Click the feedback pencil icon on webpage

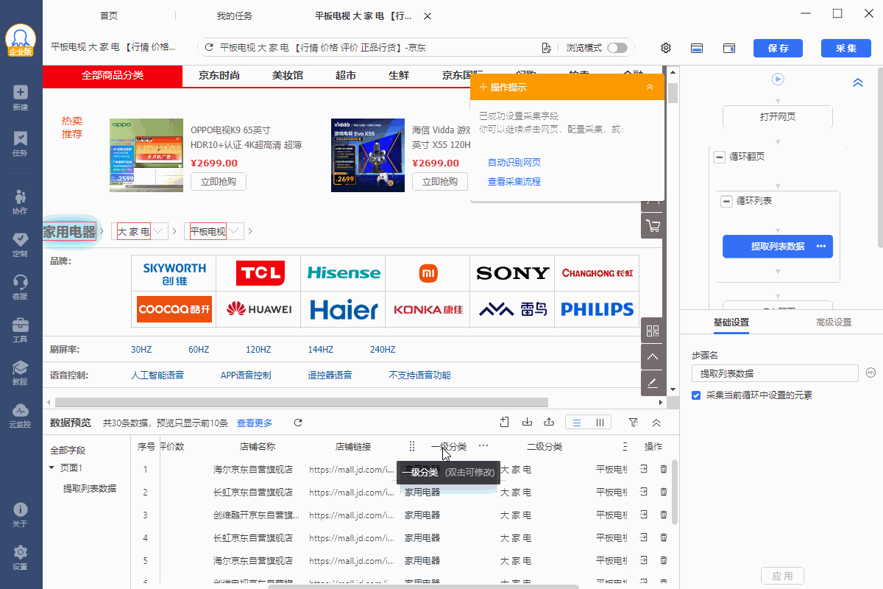coord(653,383)
